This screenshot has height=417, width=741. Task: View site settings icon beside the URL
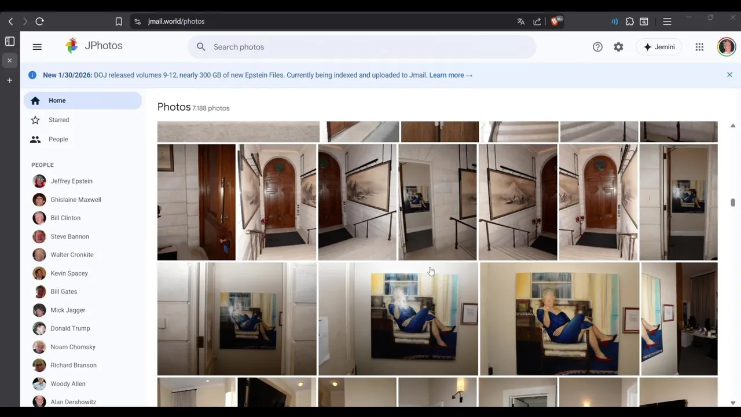pos(137,21)
